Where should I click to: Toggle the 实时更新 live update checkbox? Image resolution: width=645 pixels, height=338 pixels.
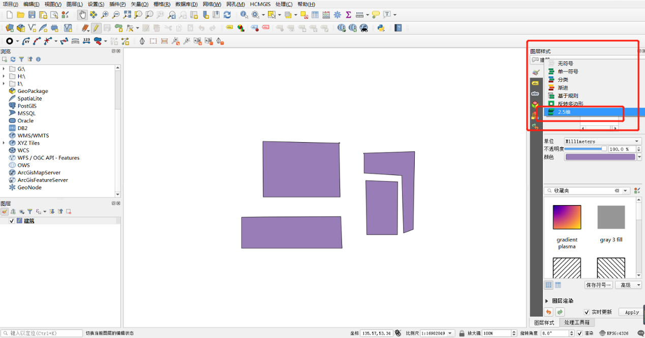pos(587,312)
